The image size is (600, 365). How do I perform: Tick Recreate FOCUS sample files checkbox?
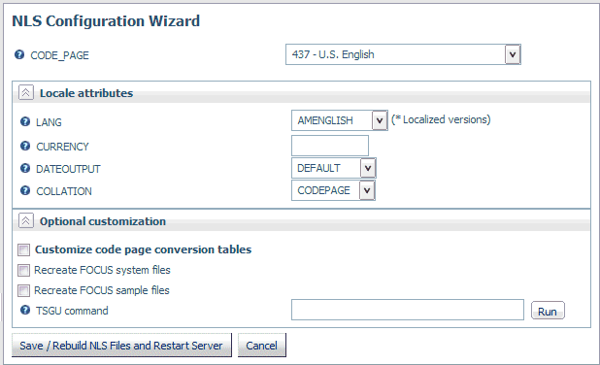pyautogui.click(x=23, y=290)
